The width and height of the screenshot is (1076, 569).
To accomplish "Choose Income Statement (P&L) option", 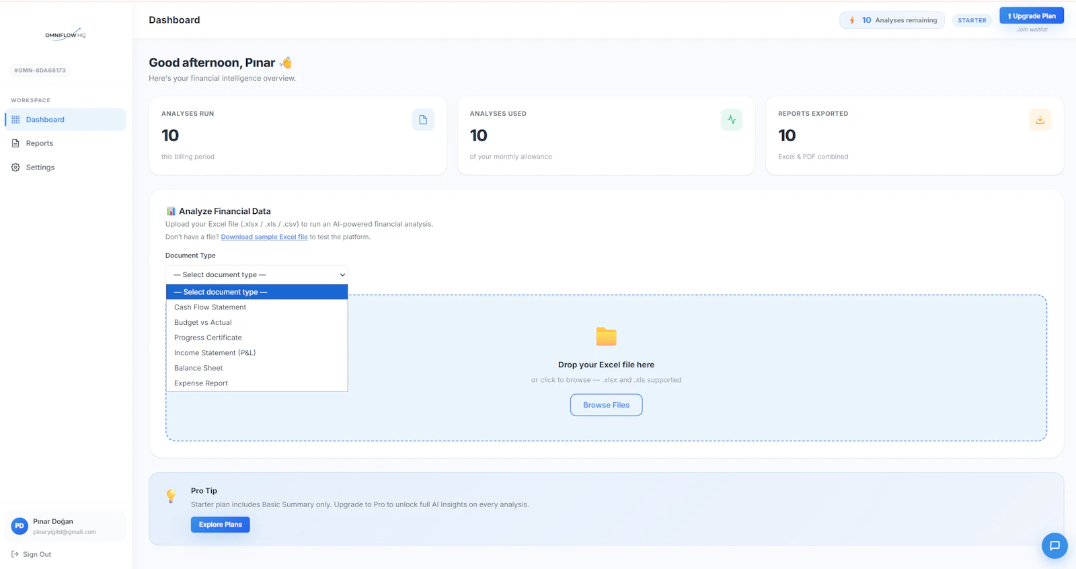I will pos(257,353).
